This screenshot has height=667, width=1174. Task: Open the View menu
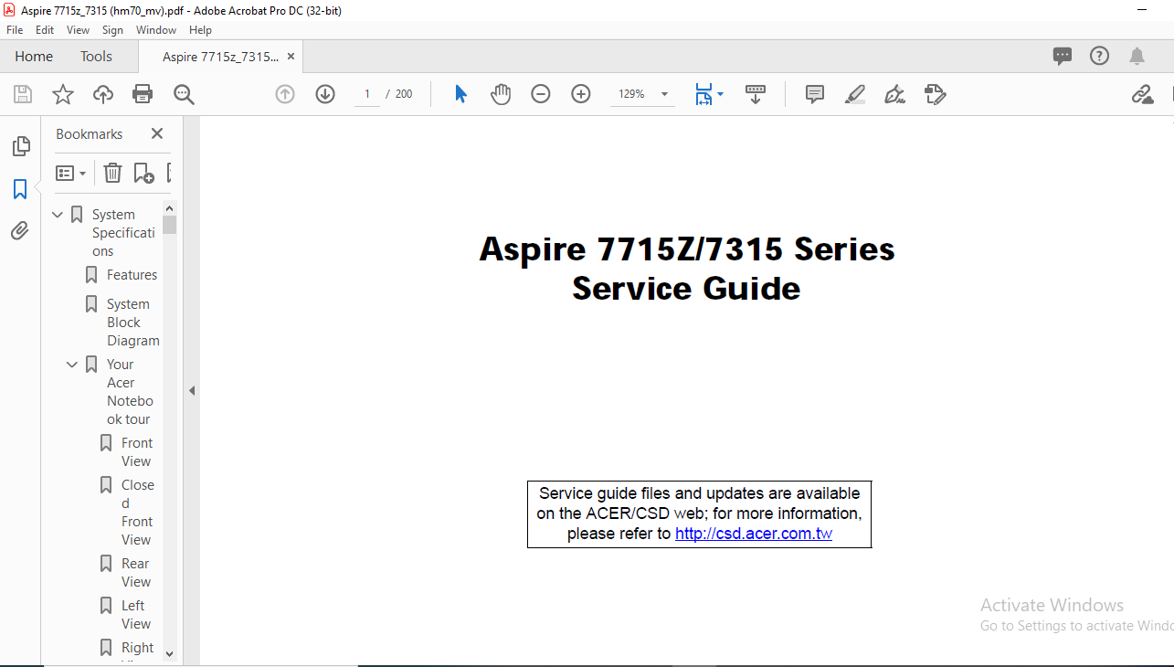pyautogui.click(x=79, y=30)
